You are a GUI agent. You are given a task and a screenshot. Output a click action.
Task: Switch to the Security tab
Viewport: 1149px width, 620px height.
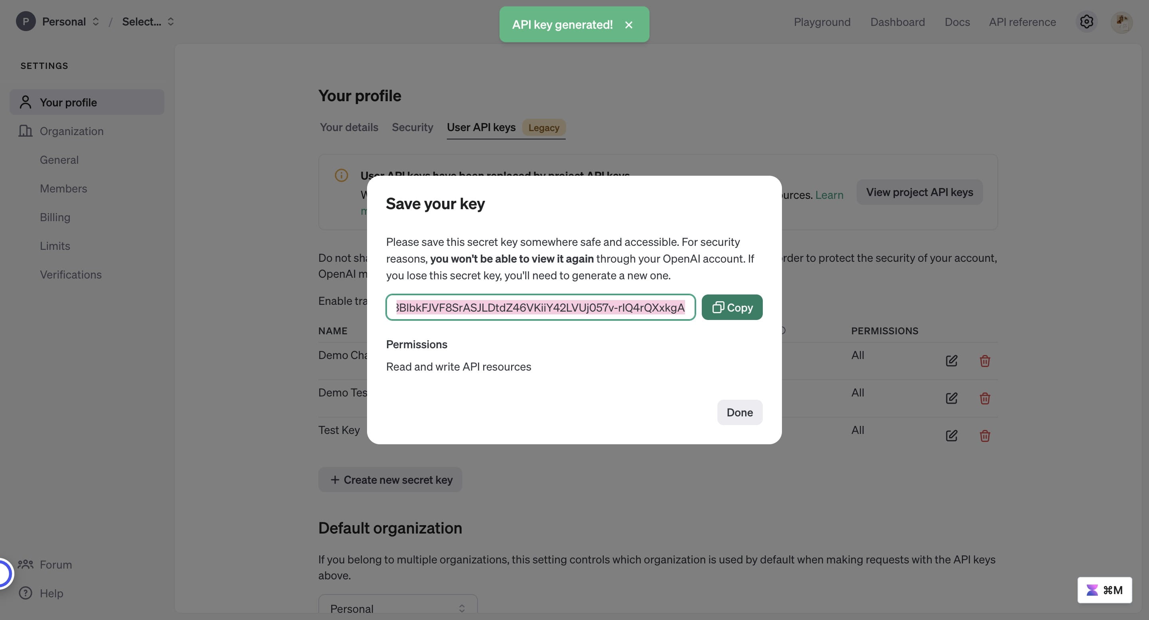tap(412, 128)
